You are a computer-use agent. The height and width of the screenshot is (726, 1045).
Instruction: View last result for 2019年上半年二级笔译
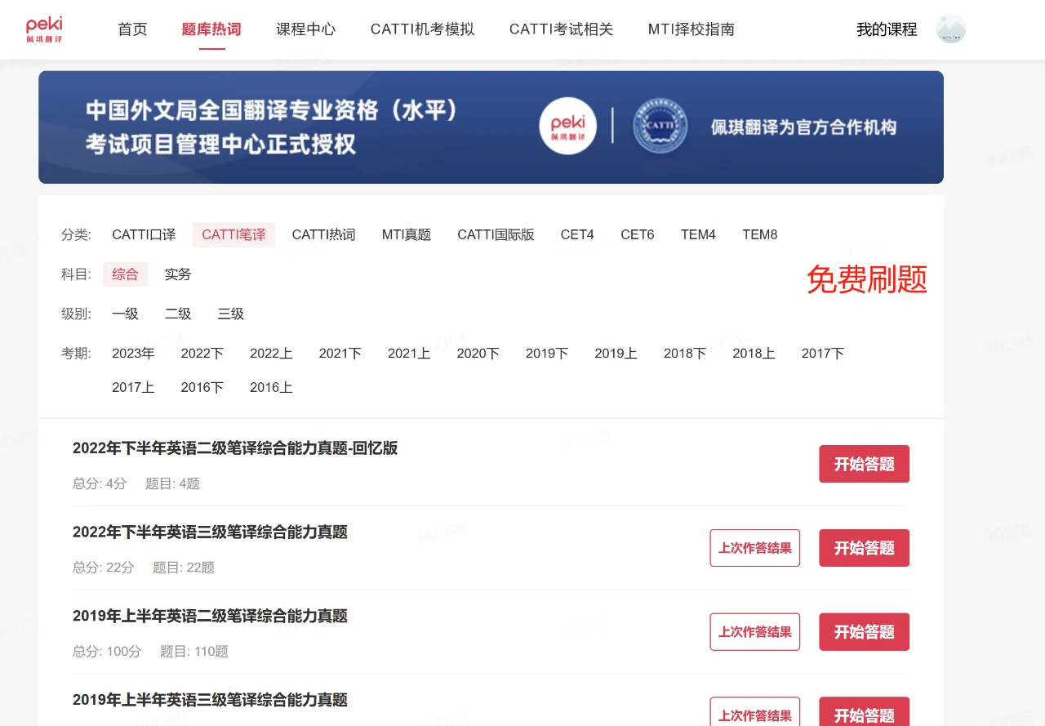point(755,632)
